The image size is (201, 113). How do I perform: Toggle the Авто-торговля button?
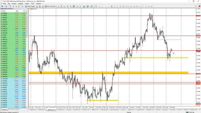point(50,6)
